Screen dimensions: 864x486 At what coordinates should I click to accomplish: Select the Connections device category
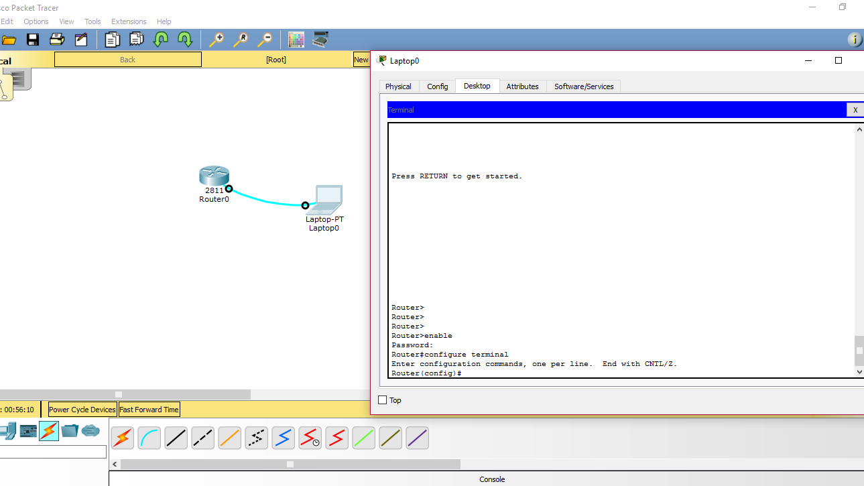tap(49, 431)
